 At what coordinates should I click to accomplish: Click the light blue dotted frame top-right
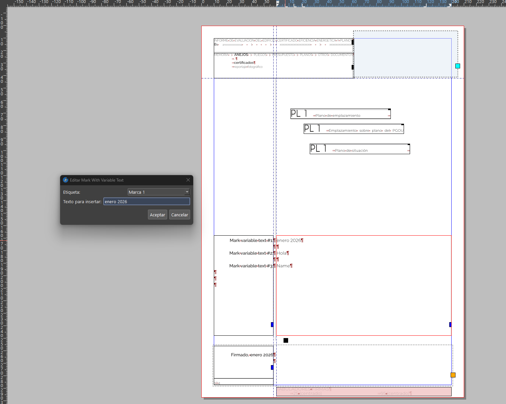(x=405, y=54)
